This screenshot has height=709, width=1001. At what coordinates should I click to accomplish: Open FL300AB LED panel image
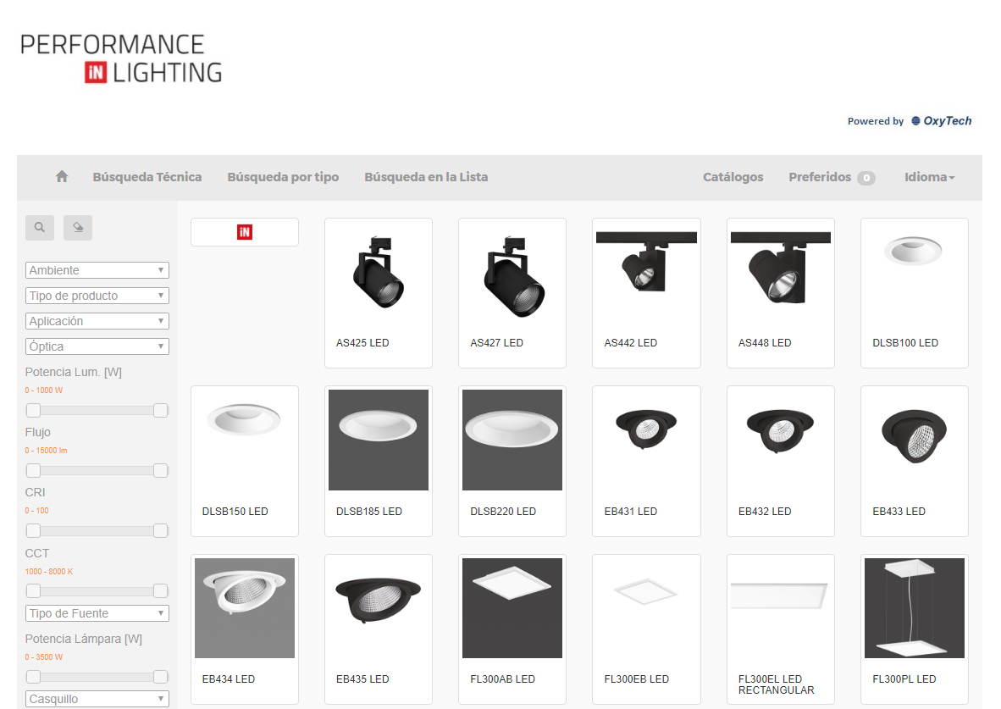point(512,608)
